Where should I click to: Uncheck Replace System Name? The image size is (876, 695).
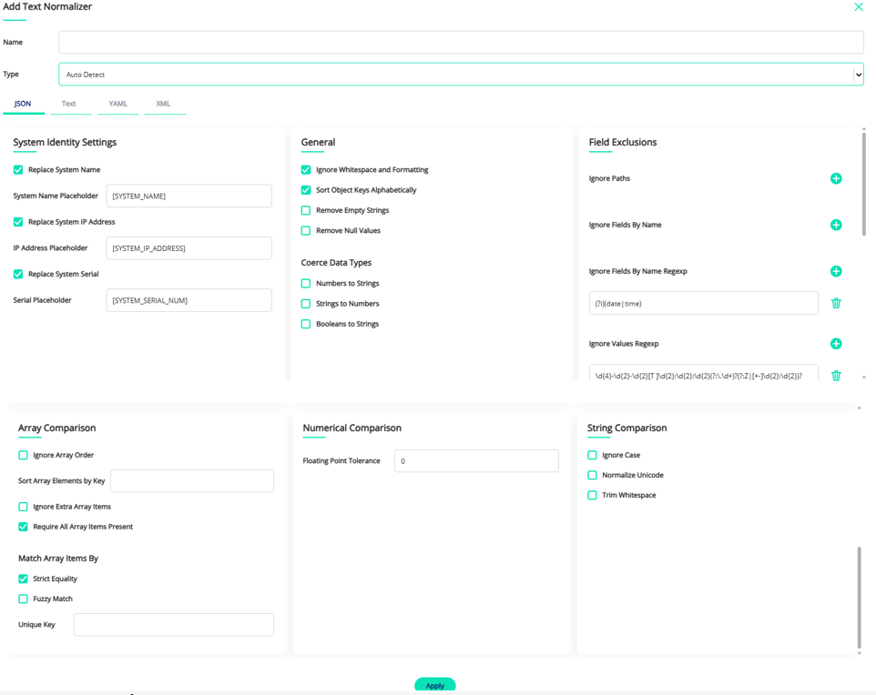pos(18,170)
